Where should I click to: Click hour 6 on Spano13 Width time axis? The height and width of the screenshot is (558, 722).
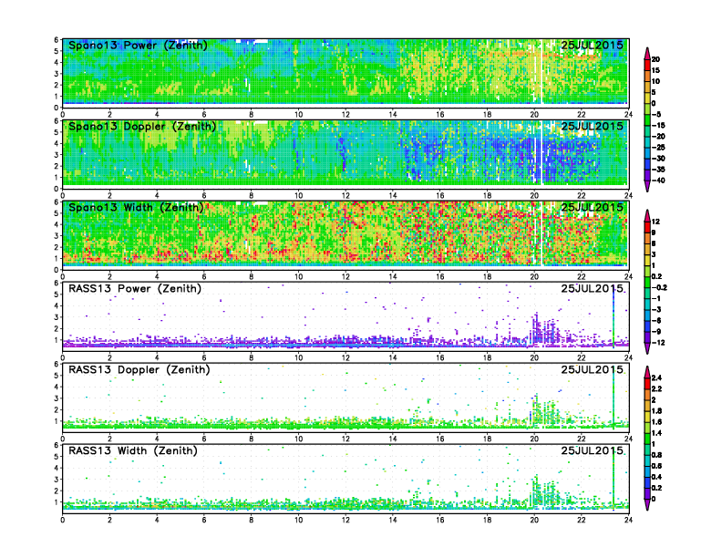[x=204, y=276]
